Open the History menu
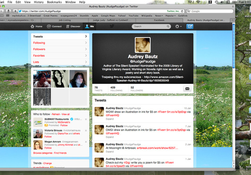The width and height of the screenshot is (251, 175). tap(39, 2)
